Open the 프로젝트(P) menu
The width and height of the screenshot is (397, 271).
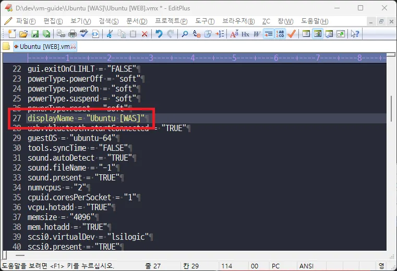[171, 21]
